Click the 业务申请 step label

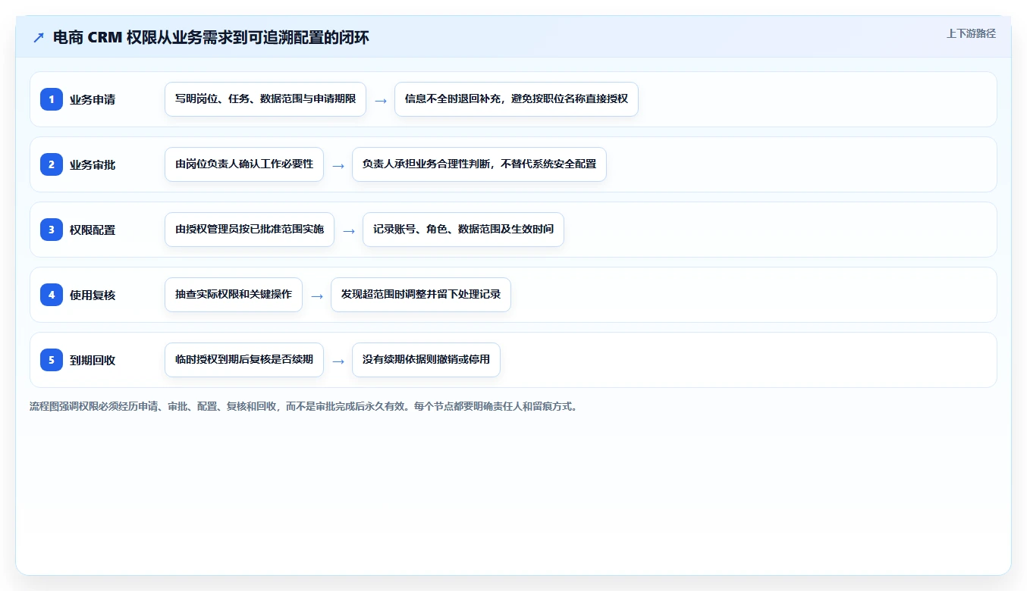tap(93, 99)
